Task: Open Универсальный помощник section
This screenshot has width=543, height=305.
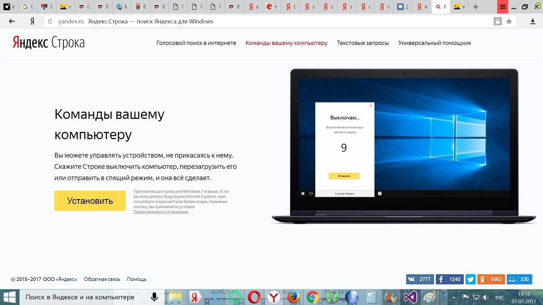Action: [435, 43]
